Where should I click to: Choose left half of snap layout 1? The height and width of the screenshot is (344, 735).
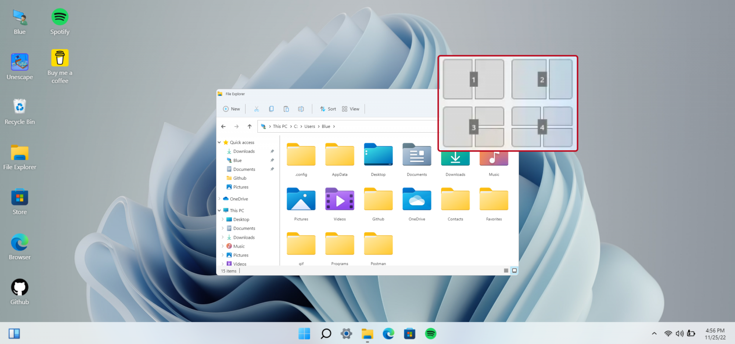pyautogui.click(x=458, y=79)
